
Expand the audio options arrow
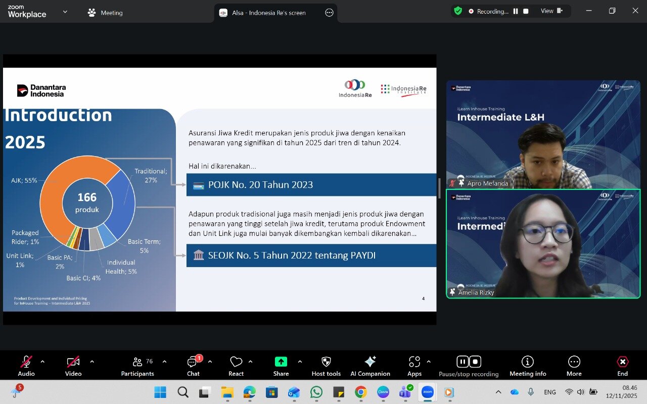click(42, 362)
